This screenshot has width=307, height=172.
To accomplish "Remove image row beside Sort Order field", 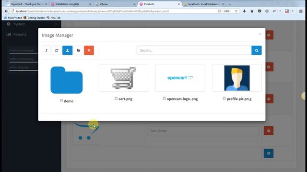I will point(269,130).
